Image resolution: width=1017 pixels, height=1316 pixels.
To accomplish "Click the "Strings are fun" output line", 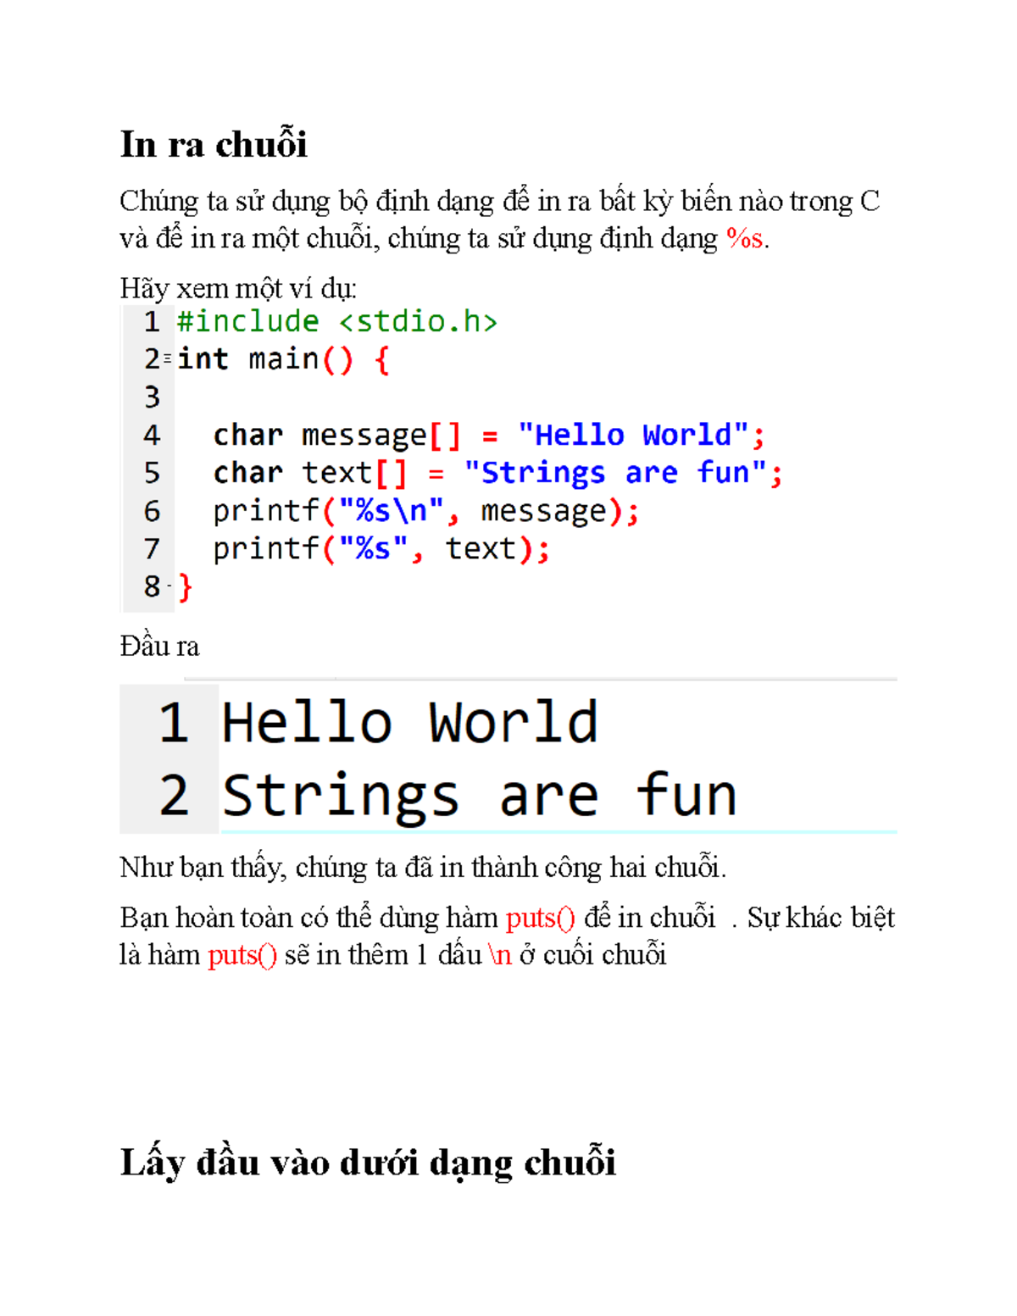I will tap(480, 795).
